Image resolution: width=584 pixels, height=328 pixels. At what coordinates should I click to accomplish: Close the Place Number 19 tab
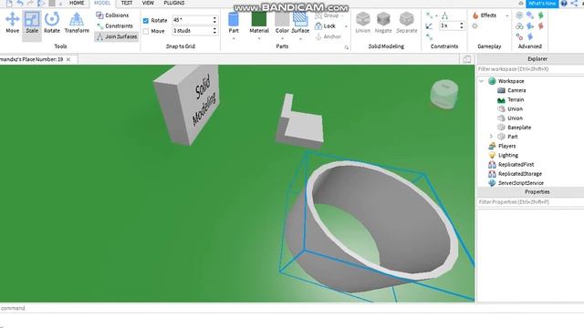tap(68, 59)
